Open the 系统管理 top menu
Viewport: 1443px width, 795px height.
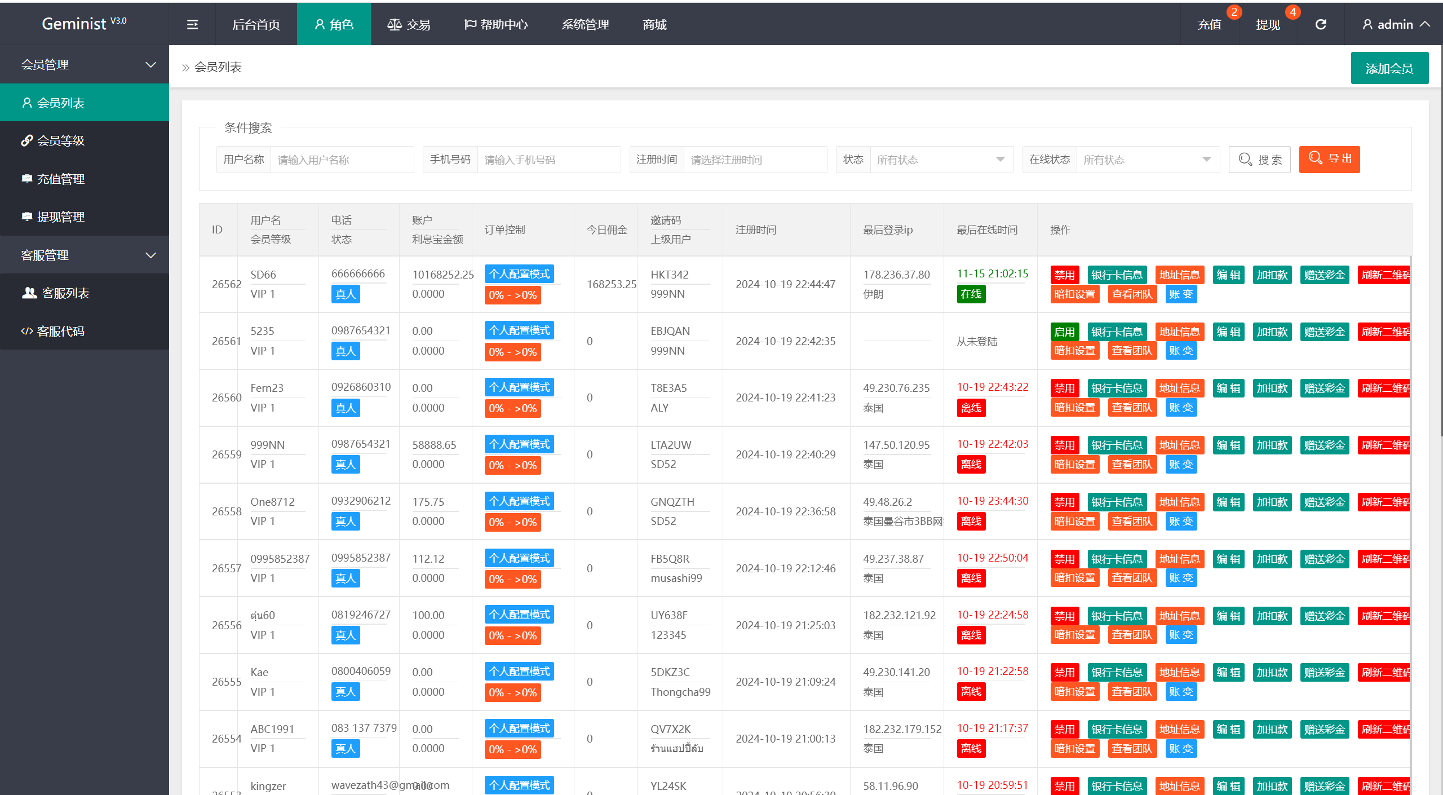585,24
